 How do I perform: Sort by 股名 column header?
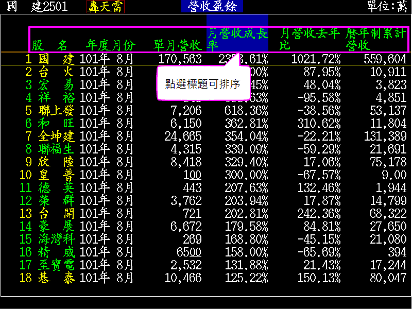(x=49, y=45)
